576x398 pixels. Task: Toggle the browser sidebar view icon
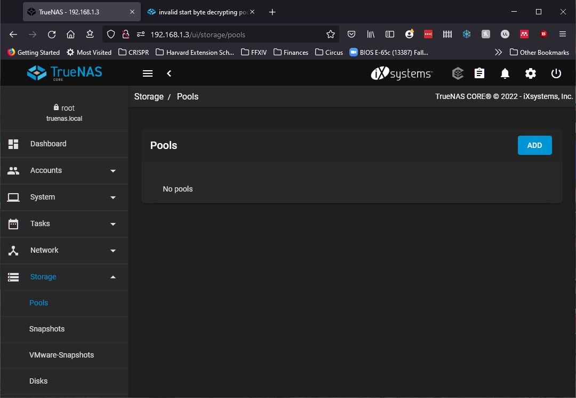390,35
